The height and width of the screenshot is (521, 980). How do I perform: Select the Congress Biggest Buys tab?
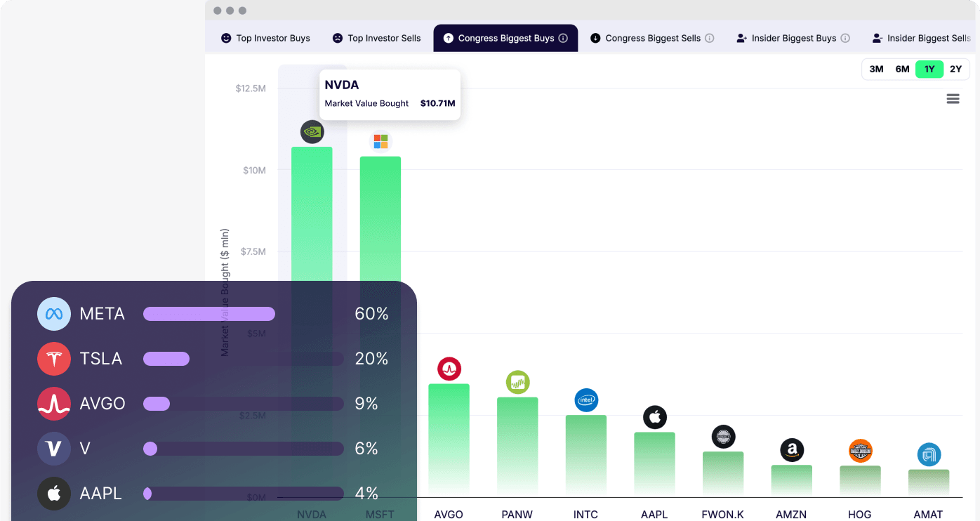505,38
